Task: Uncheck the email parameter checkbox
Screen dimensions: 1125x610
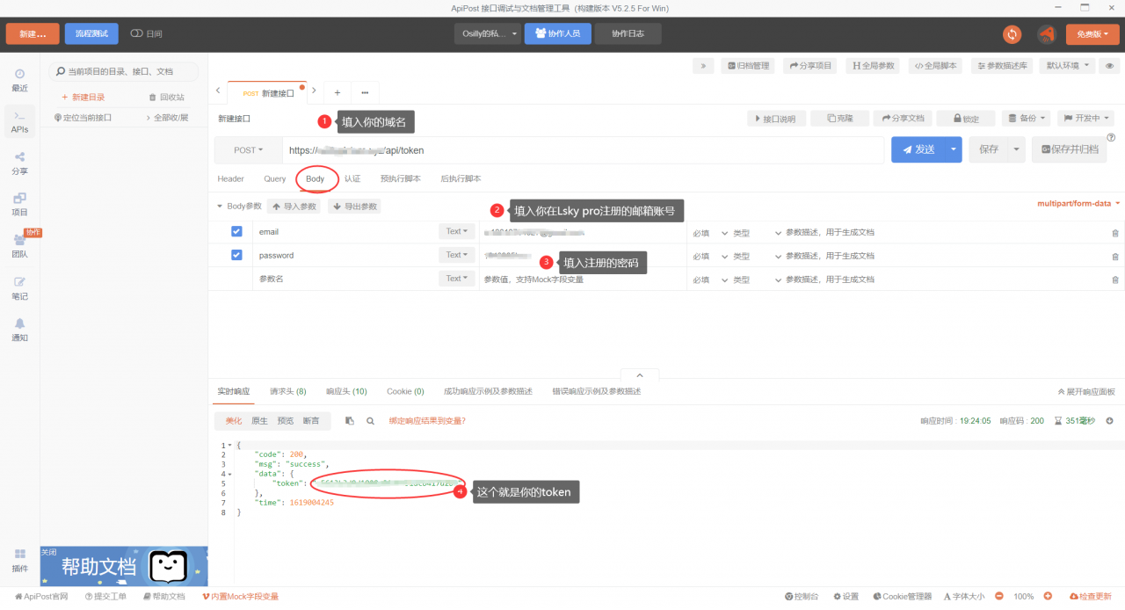Action: click(236, 231)
